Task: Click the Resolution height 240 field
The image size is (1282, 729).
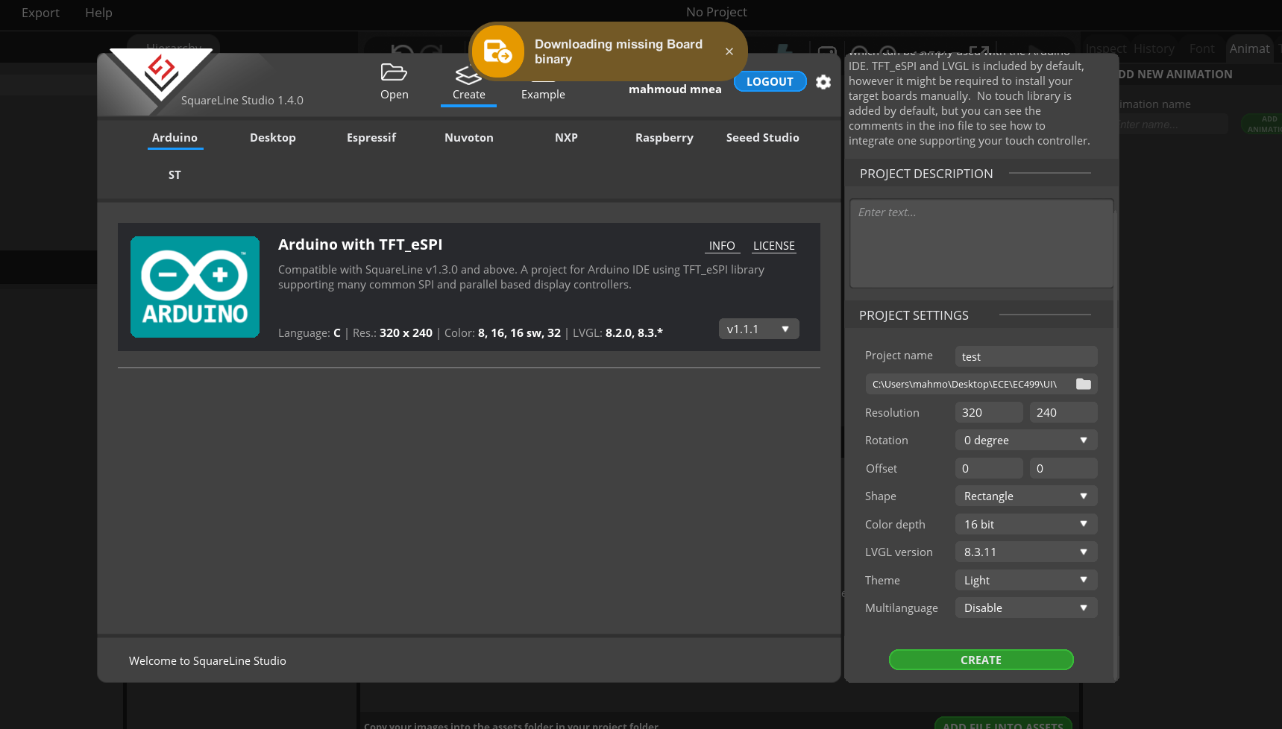Action: tap(1063, 412)
